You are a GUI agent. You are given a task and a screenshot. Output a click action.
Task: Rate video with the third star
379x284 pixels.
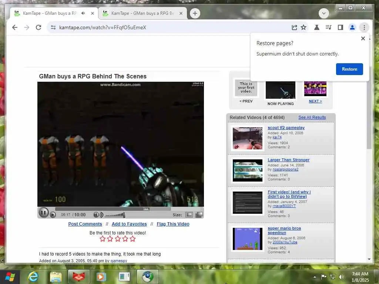coord(118,239)
